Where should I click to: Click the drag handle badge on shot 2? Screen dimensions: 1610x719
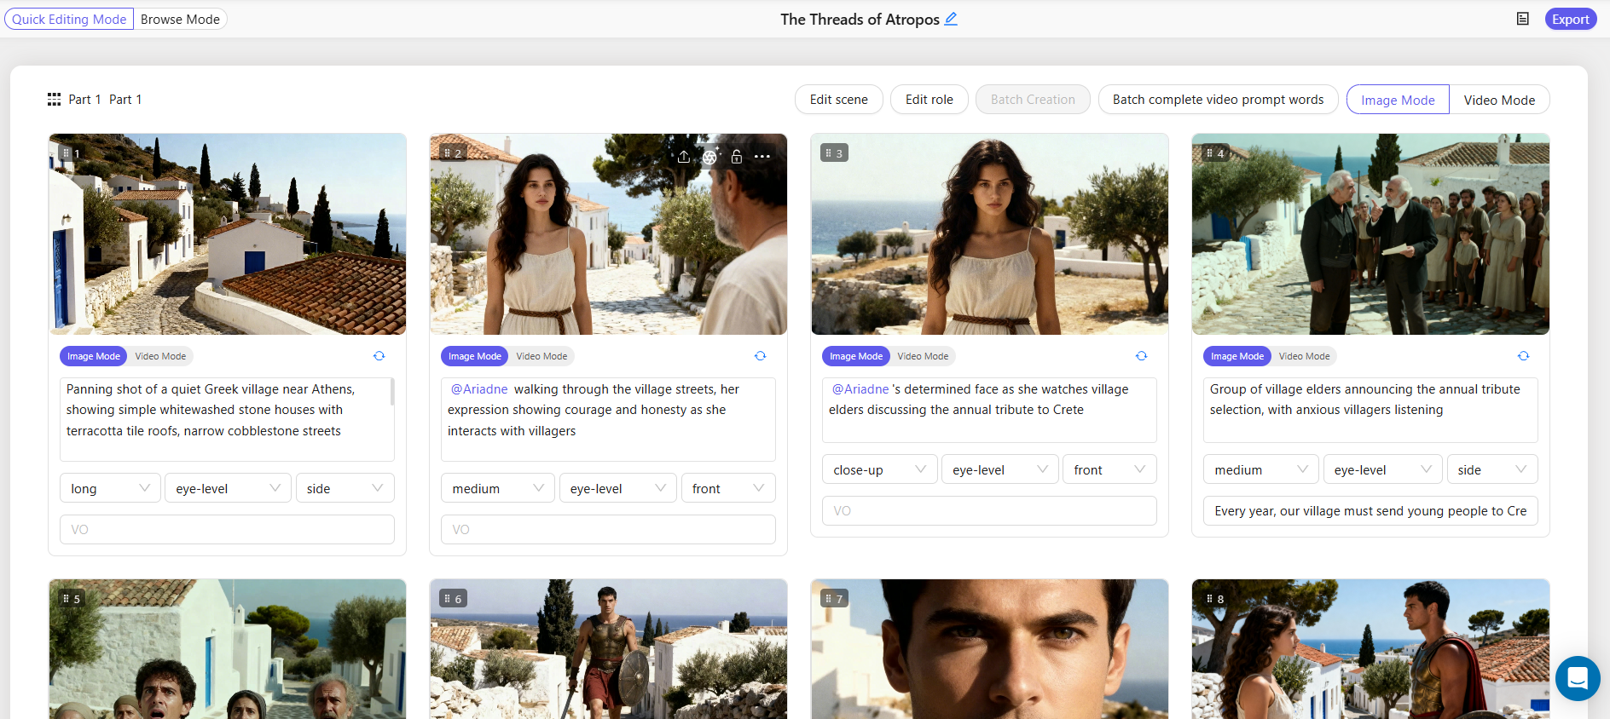point(453,153)
